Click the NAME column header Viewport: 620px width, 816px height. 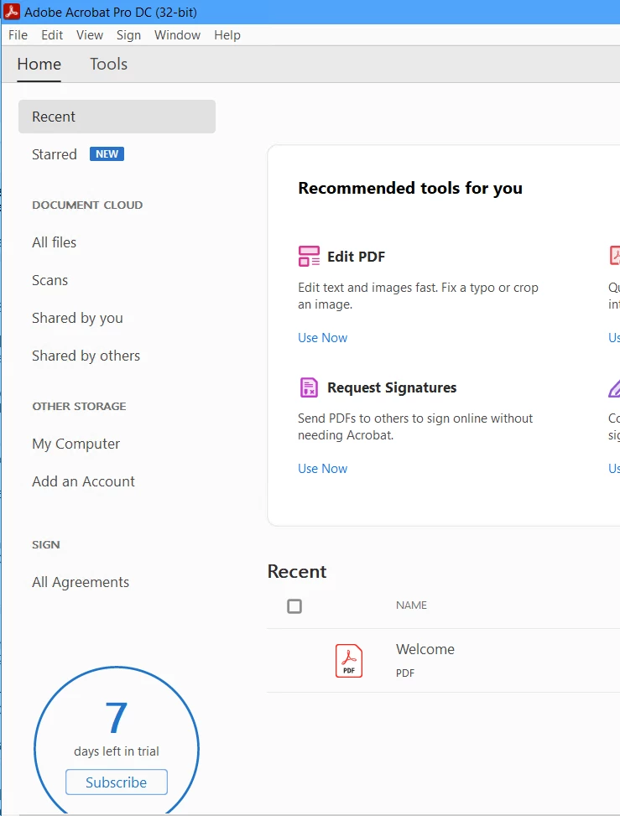tap(411, 606)
